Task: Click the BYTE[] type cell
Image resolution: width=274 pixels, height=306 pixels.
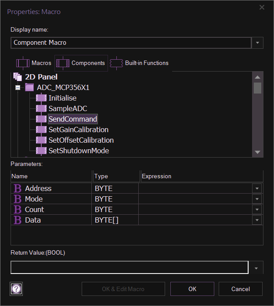Action: coord(115,220)
